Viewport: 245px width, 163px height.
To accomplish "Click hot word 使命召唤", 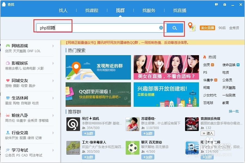I will coord(229,65).
